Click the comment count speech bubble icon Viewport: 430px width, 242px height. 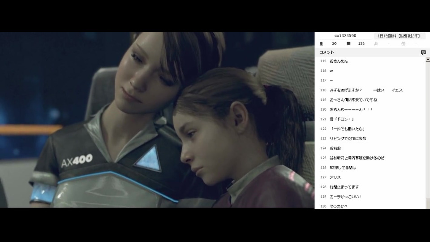(x=348, y=43)
